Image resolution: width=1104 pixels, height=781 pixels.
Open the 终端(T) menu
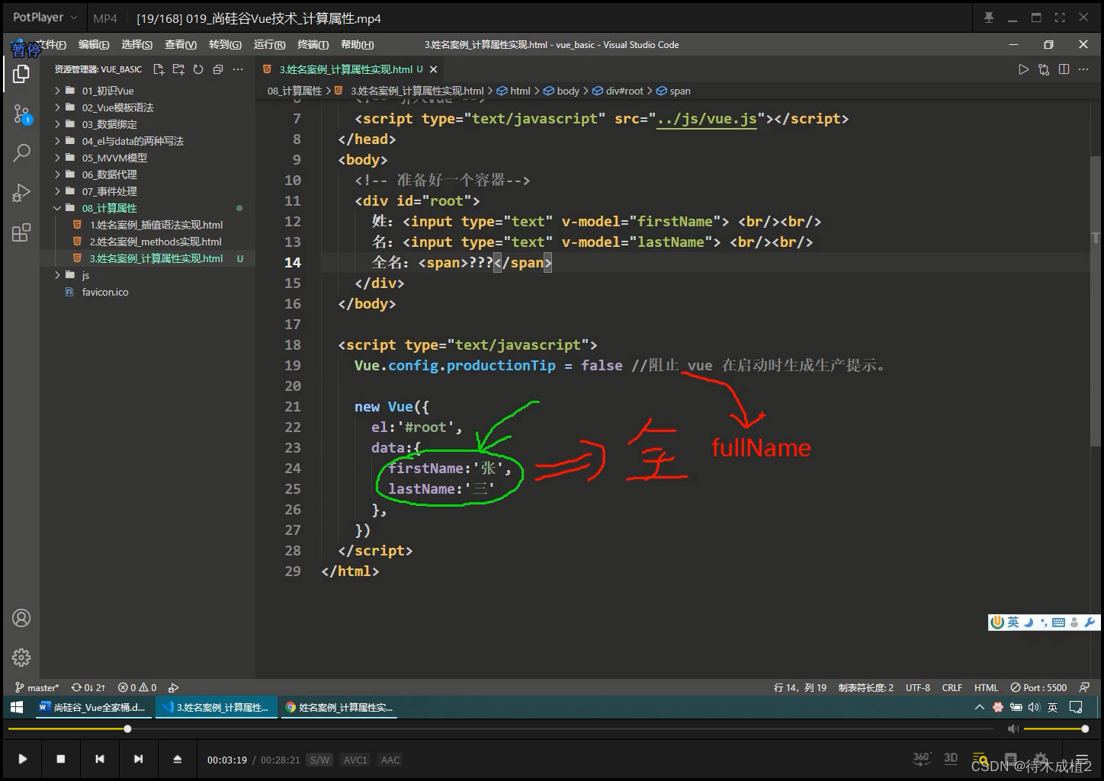click(x=313, y=45)
